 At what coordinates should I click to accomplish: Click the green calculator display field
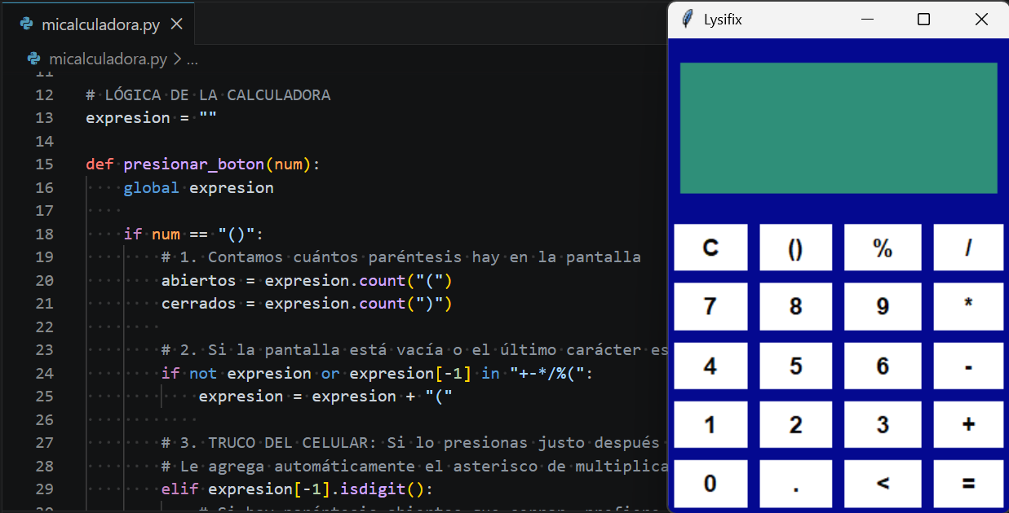click(x=839, y=128)
